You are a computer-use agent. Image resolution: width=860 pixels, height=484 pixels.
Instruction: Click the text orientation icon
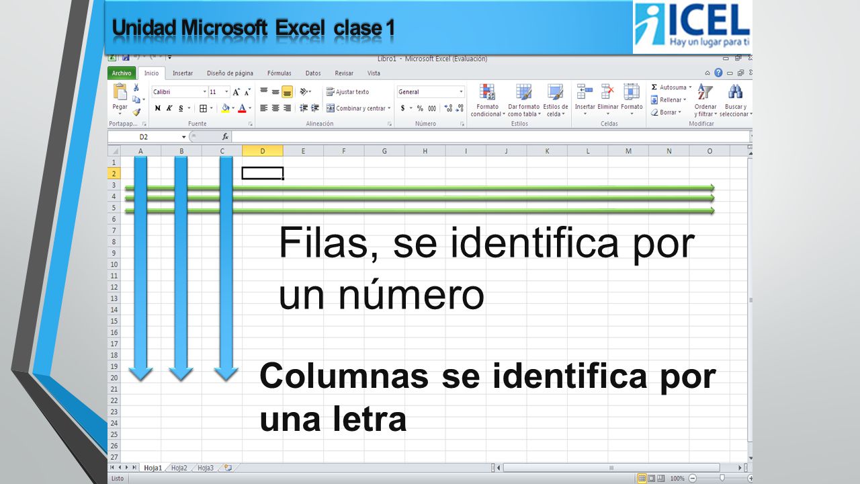(304, 91)
